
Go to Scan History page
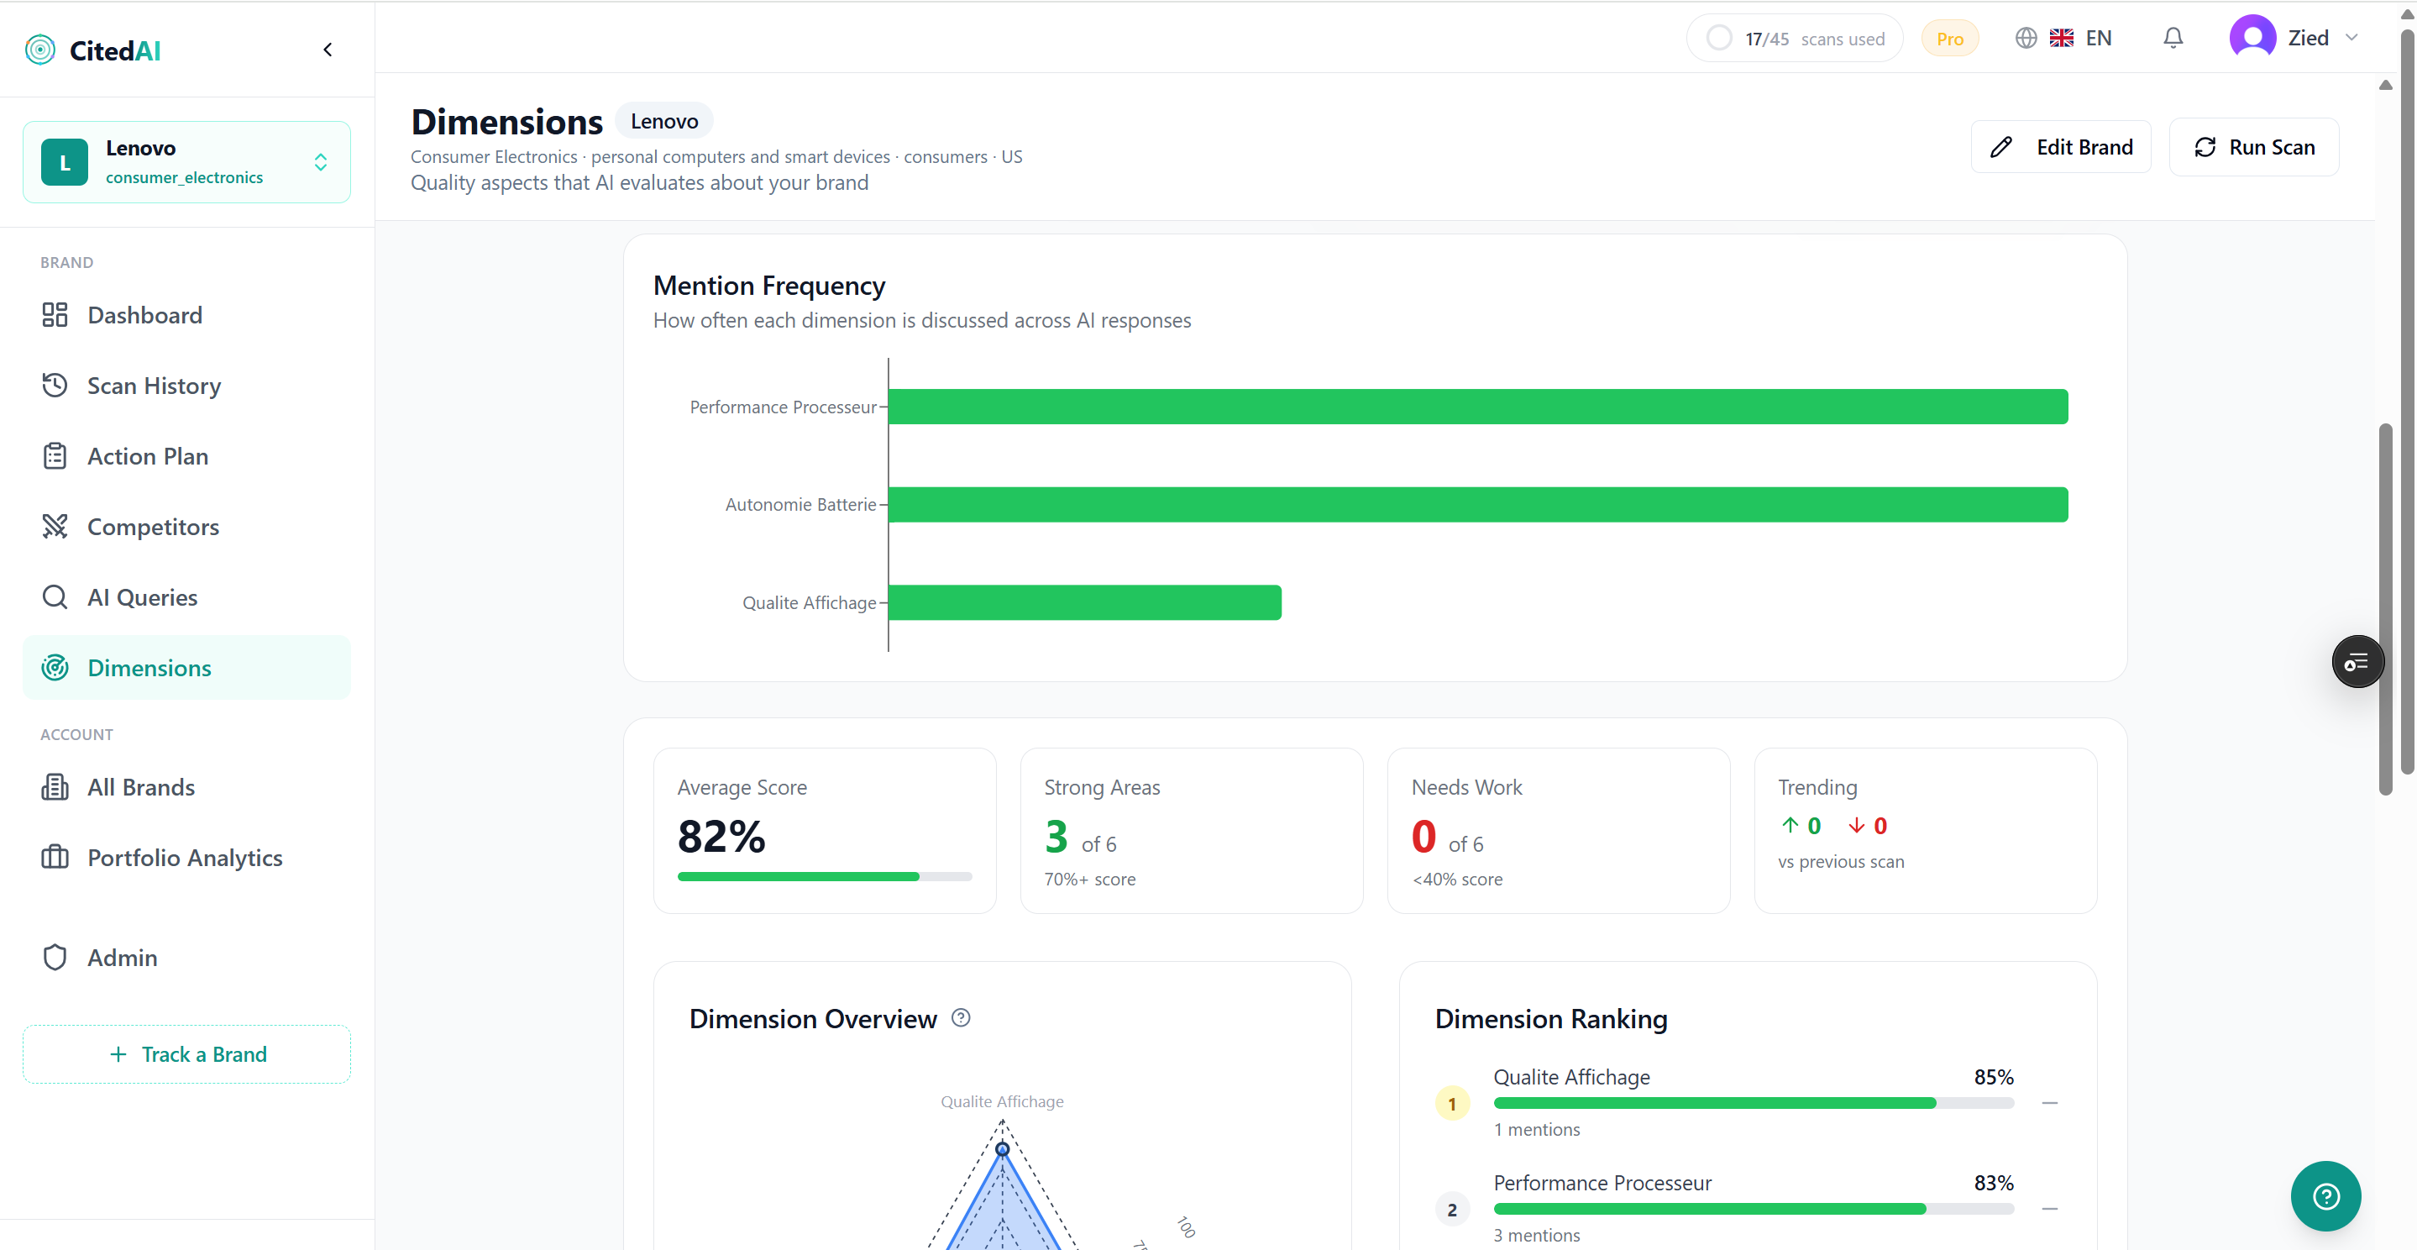[154, 386]
